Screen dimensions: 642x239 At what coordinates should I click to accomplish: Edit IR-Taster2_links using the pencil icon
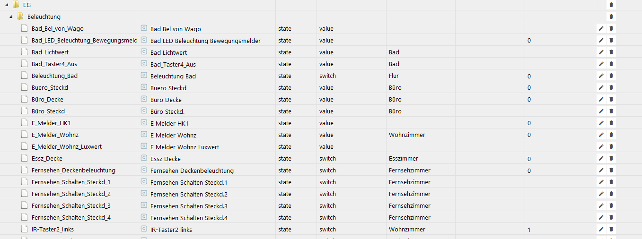click(x=601, y=230)
